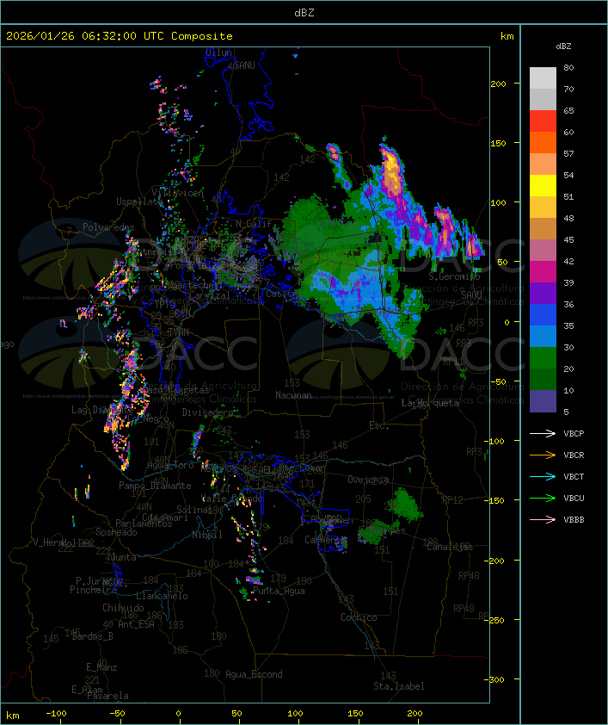Click the light gray 70-80 dBZ swatch
Screen dimensions: 608x725
coord(543,78)
